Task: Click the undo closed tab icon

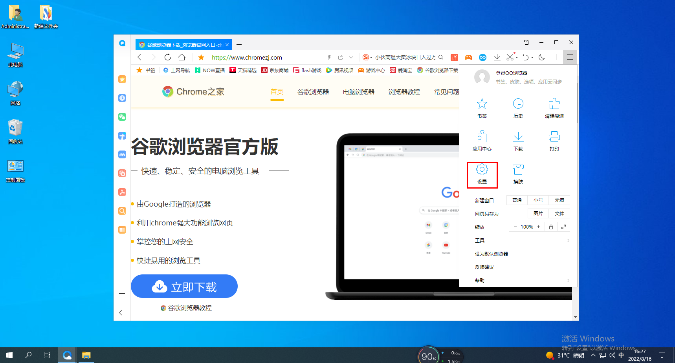Action: click(525, 57)
